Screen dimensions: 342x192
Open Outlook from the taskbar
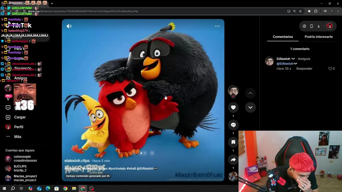tap(39, 189)
